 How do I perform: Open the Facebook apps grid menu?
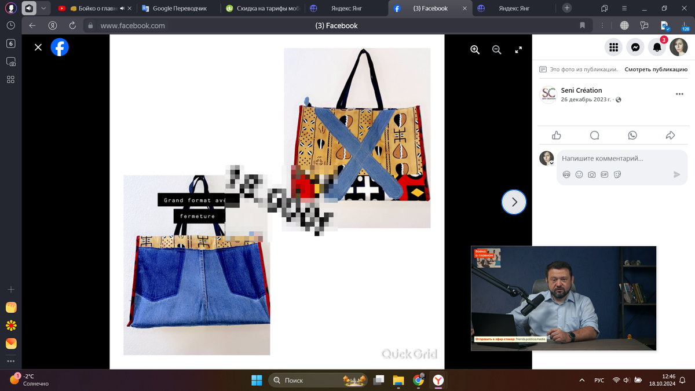point(613,47)
